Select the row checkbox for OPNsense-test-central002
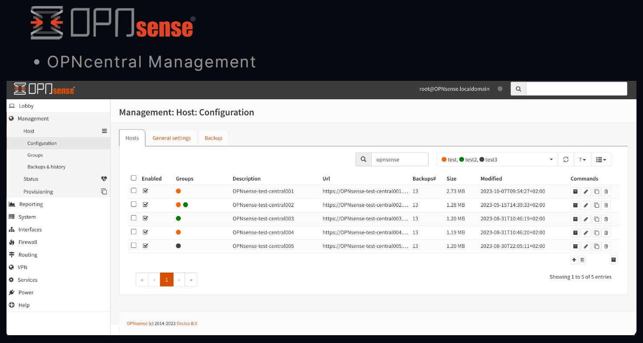This screenshot has width=643, height=343. 134,204
